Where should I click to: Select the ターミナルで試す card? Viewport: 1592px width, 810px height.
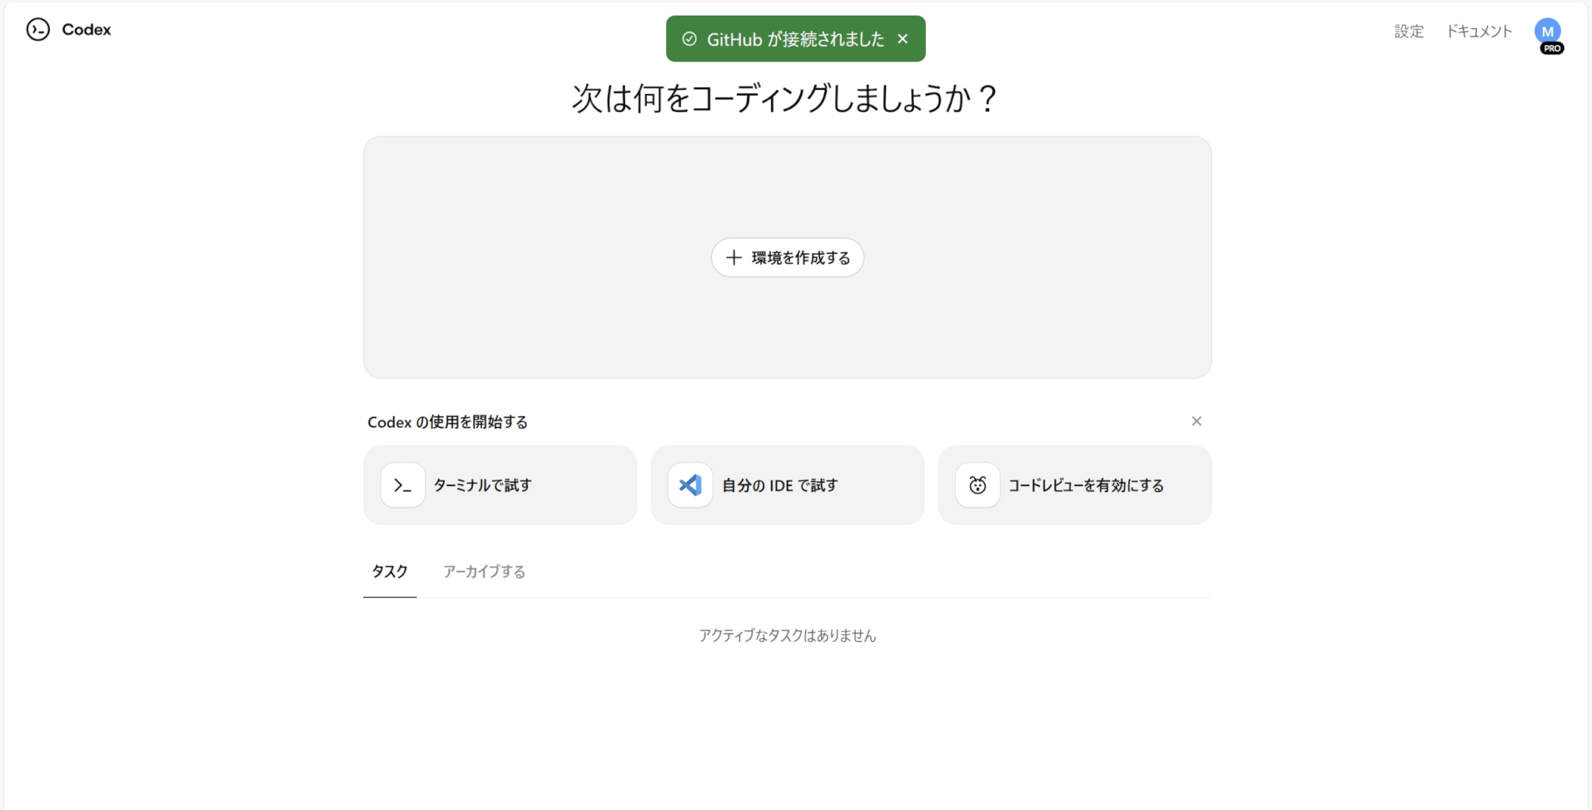(x=500, y=485)
